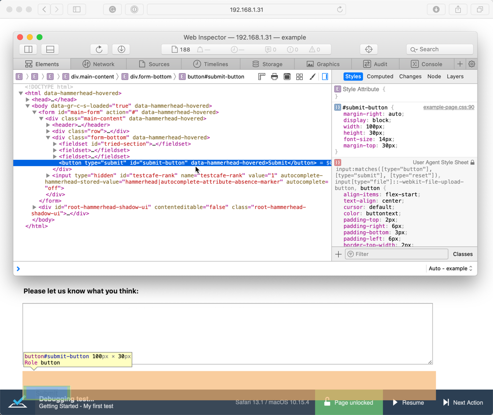Dock the inspector to the bottom of window
493x415 pixels.
tap(50, 49)
